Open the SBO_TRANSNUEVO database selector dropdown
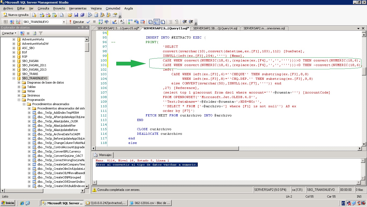This screenshot has height=207, width=367. coord(64,22)
